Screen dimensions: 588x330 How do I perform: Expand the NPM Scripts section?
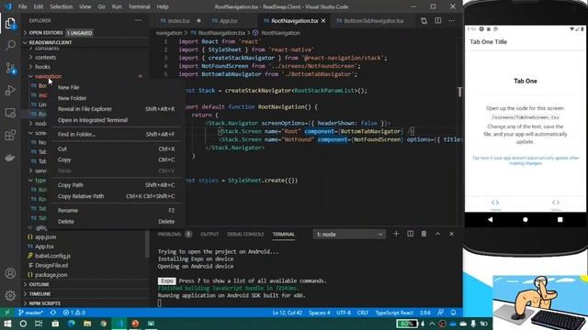tap(44, 303)
